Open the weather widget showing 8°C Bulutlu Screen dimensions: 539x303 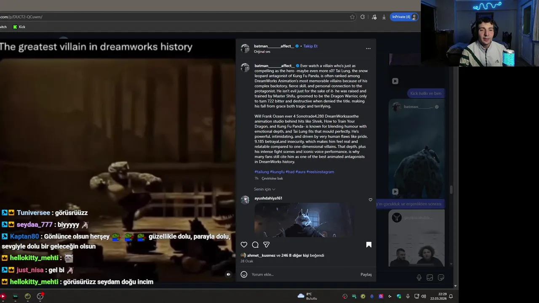[x=307, y=296]
